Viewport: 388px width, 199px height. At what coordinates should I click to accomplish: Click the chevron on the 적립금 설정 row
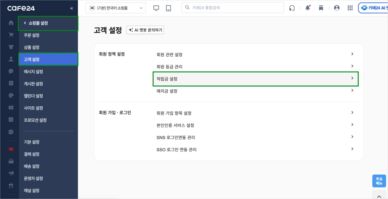pyautogui.click(x=352, y=78)
